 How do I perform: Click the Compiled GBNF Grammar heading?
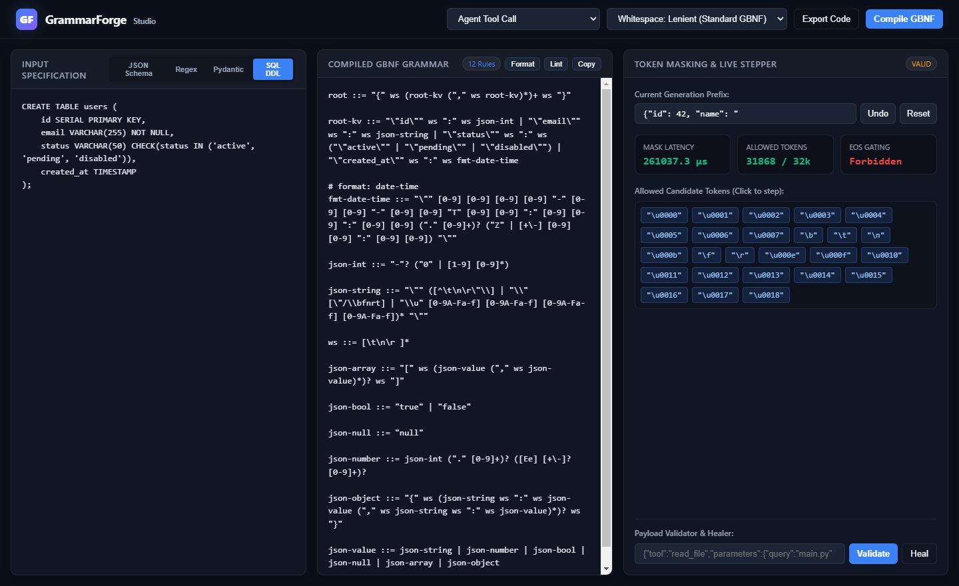click(388, 65)
